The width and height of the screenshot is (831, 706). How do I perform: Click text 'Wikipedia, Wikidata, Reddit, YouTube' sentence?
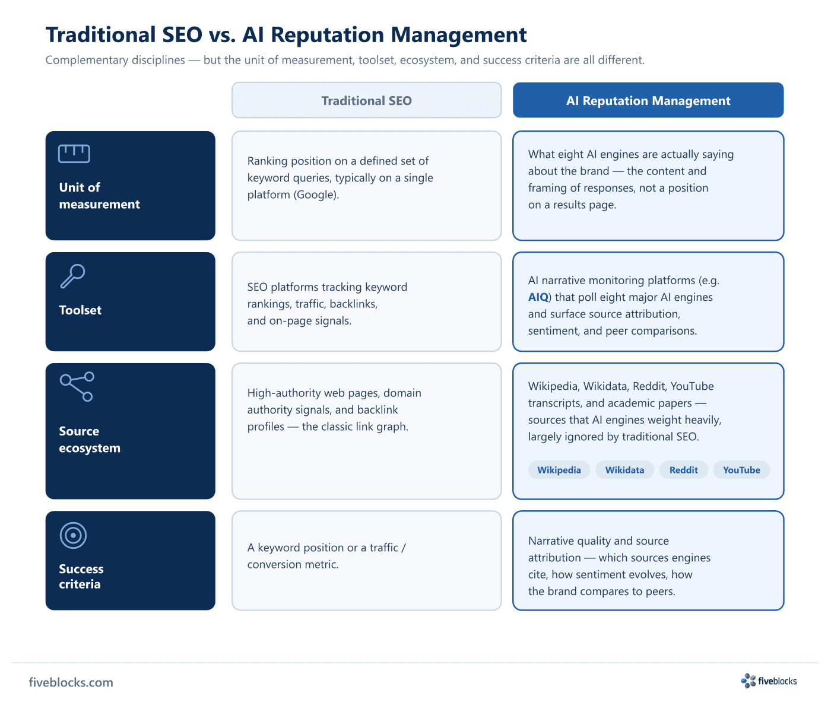[x=621, y=386]
